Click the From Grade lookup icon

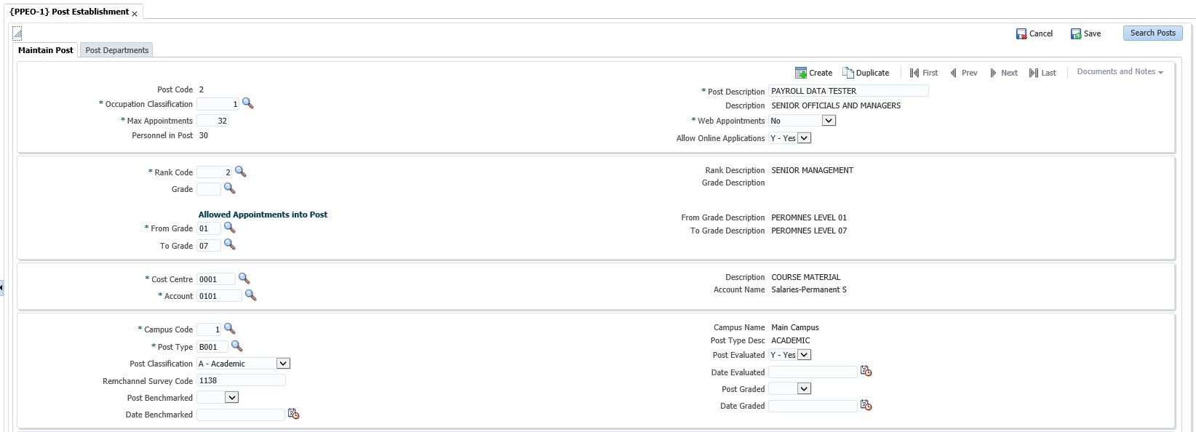click(229, 228)
